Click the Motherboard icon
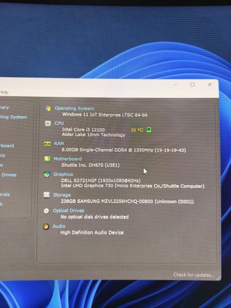231x308 pixels. click(47, 159)
